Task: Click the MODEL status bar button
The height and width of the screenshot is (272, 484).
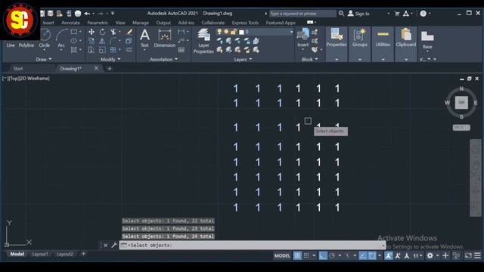Action: [x=282, y=255]
